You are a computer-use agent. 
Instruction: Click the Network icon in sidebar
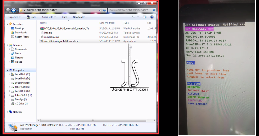coord(10,112)
